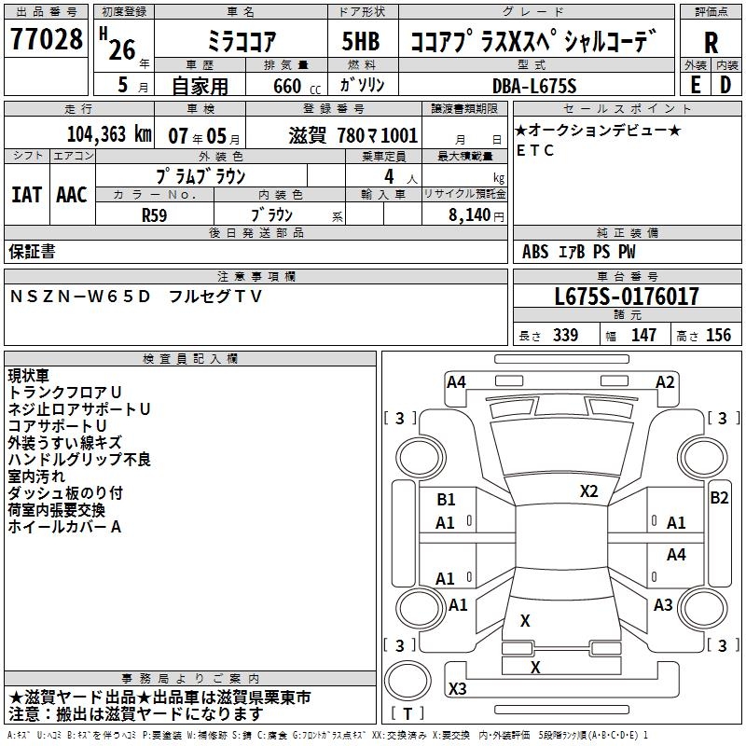
Task: Click the model code DBA-L675S
Action: (534, 86)
